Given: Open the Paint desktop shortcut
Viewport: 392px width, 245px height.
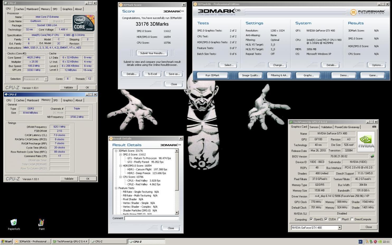Looking at the screenshot, I should click(x=41, y=223).
